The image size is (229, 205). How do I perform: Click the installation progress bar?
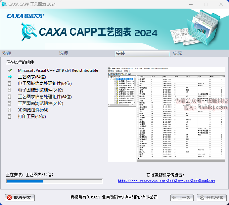coord(54,181)
